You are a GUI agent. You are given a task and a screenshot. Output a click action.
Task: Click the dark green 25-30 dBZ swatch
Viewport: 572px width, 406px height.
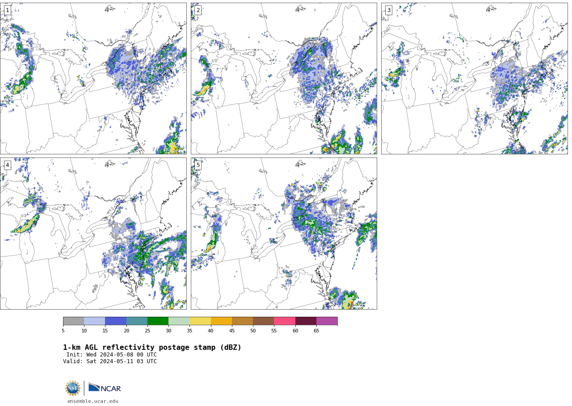pos(158,321)
